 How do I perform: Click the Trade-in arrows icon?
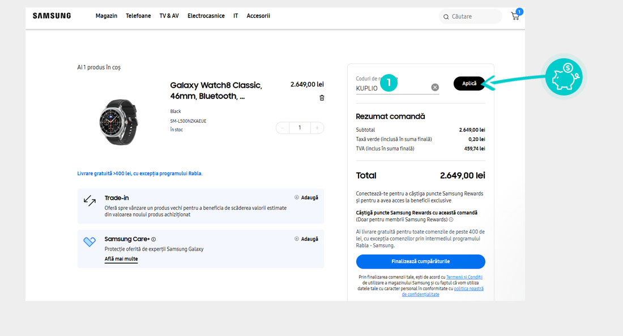(89, 201)
